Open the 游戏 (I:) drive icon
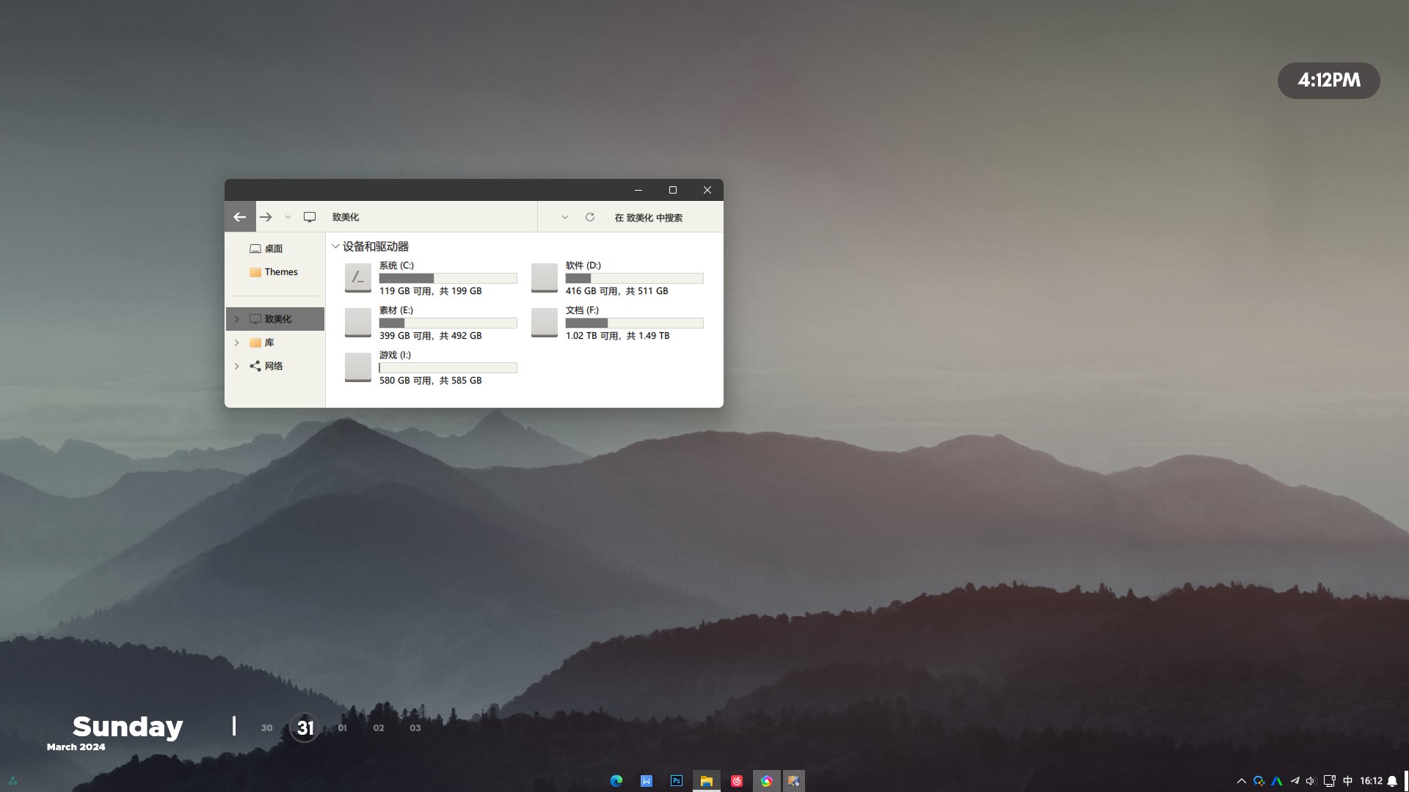Screen dimensions: 1409x792 (x=358, y=367)
